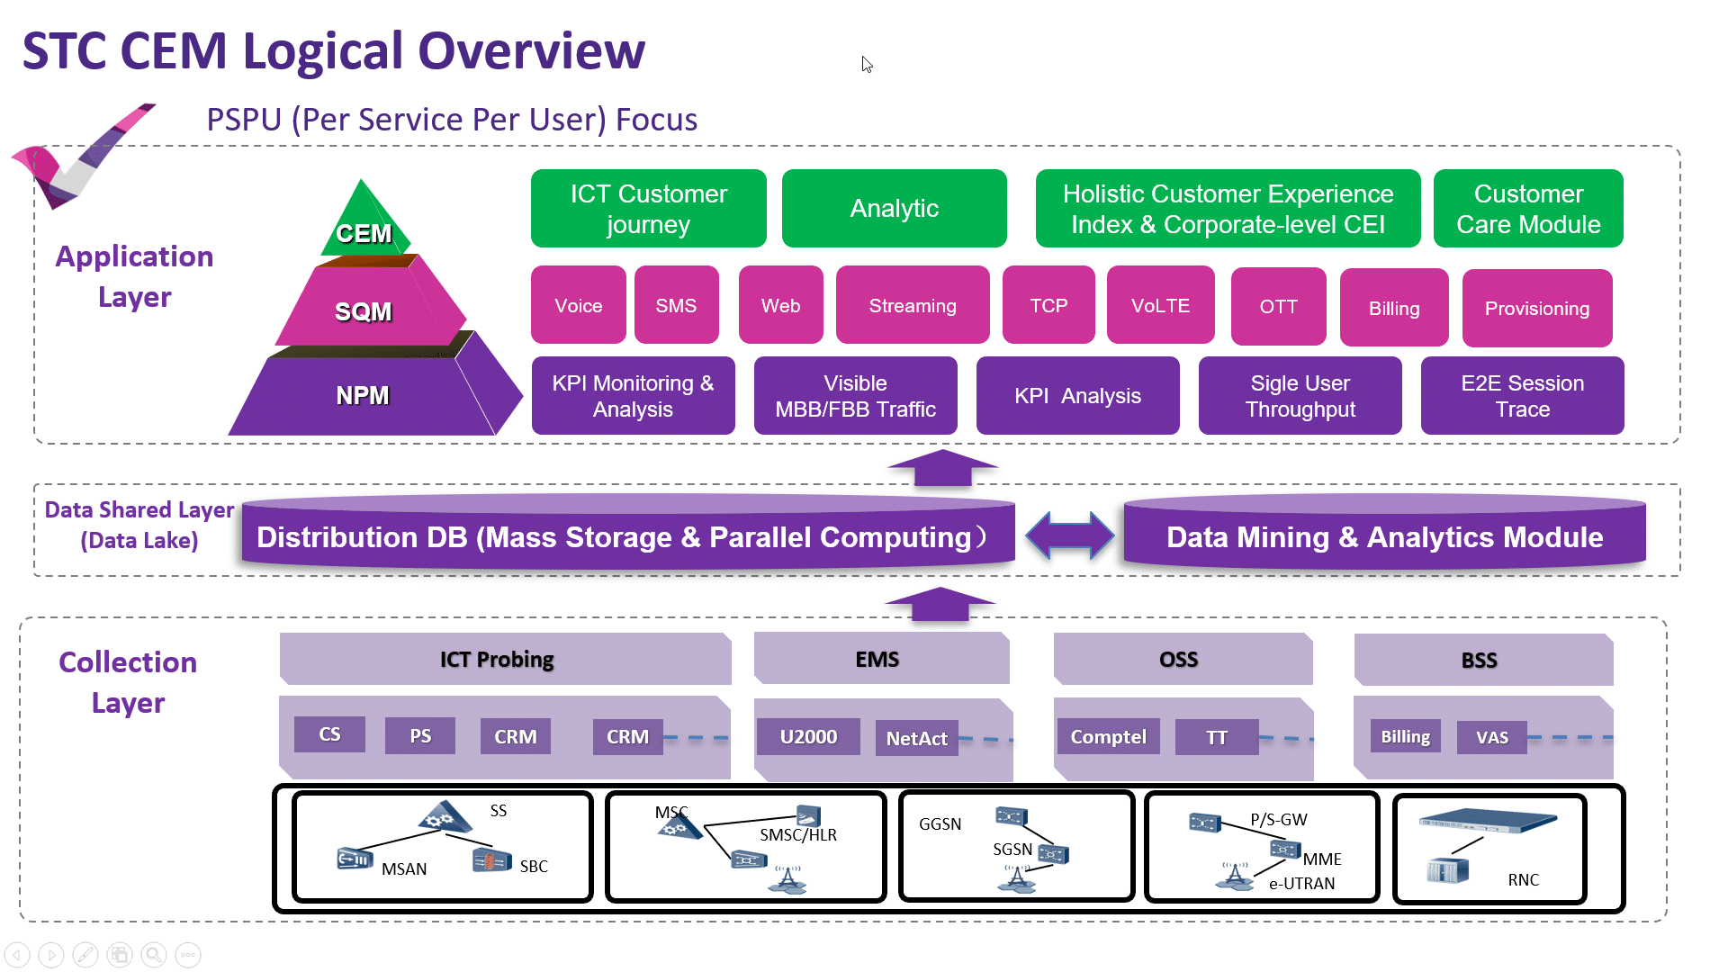This screenshot has width=1728, height=972.
Task: Click the Billing service icon in SQM row
Action: (1394, 306)
